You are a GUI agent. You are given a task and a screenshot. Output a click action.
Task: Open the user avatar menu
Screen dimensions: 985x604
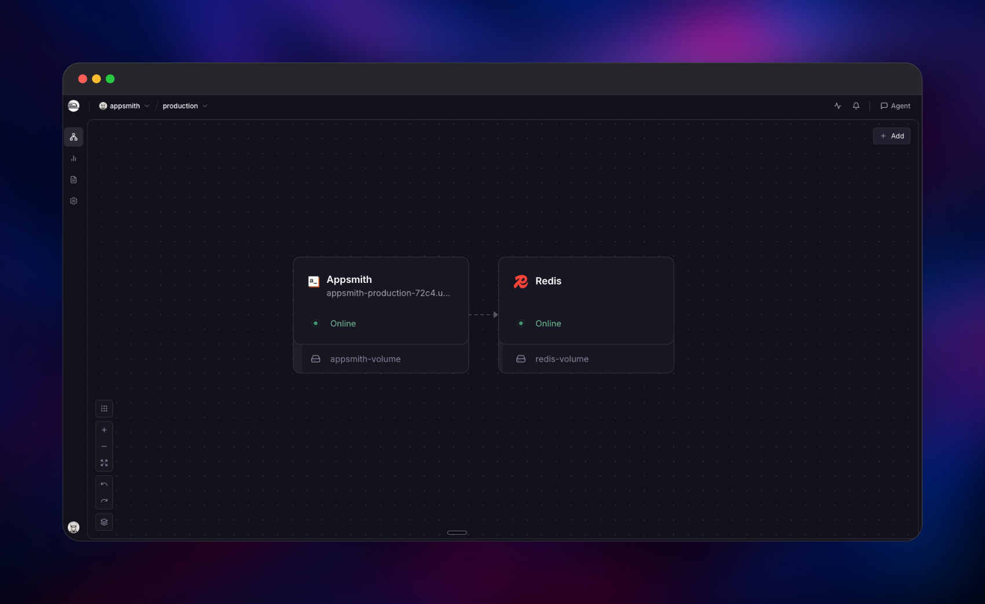74,527
